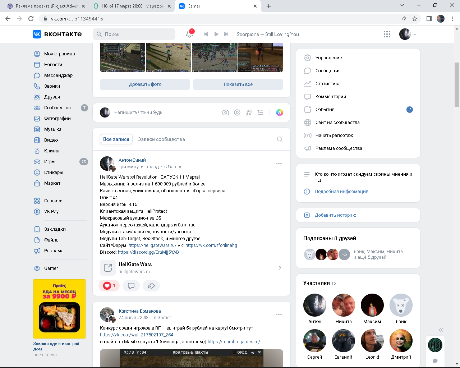Switch to Записи сообщества tab

click(161, 139)
